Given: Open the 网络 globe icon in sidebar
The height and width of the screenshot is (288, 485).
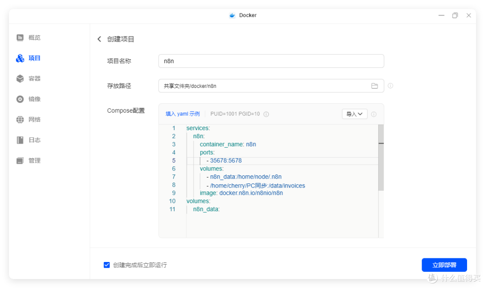Looking at the screenshot, I should (20, 120).
